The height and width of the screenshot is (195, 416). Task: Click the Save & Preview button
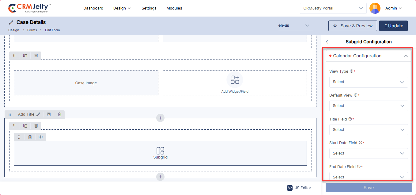click(x=352, y=26)
